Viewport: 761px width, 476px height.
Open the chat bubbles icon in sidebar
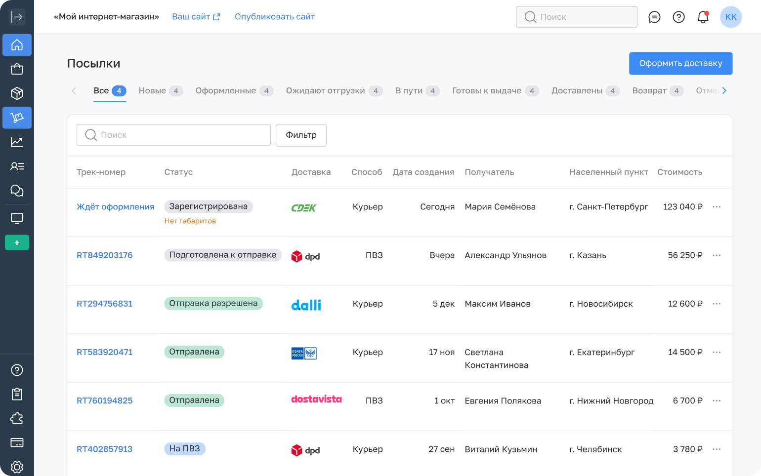(17, 191)
